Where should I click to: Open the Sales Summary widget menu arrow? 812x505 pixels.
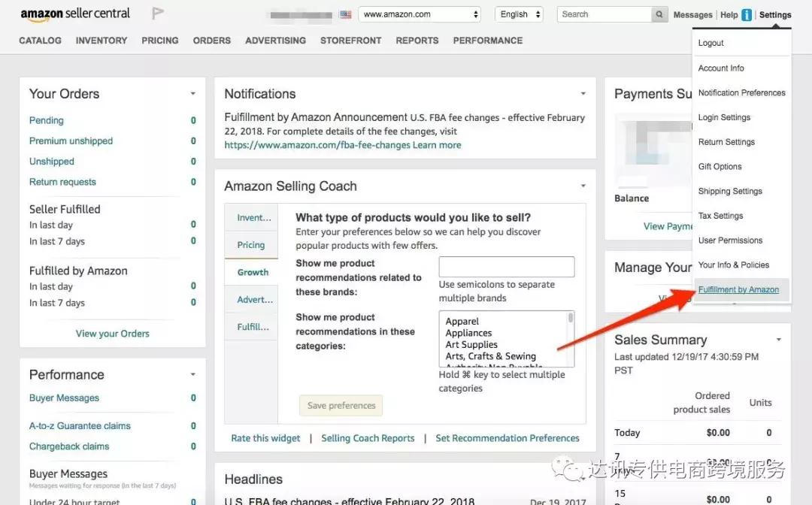(x=779, y=340)
